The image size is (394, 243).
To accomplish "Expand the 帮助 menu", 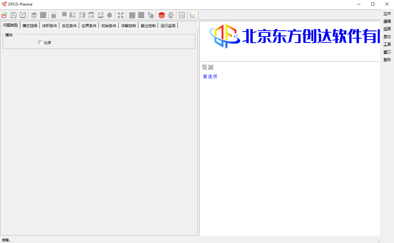I will click(x=387, y=60).
